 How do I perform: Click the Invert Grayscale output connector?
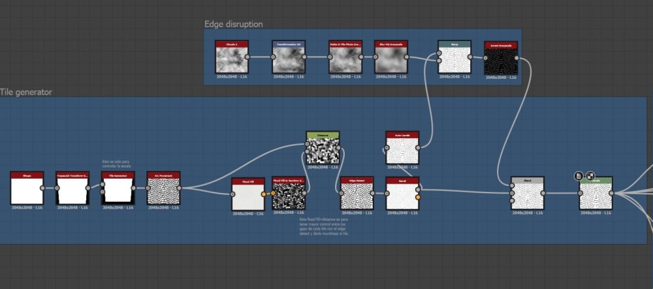tap(517, 58)
